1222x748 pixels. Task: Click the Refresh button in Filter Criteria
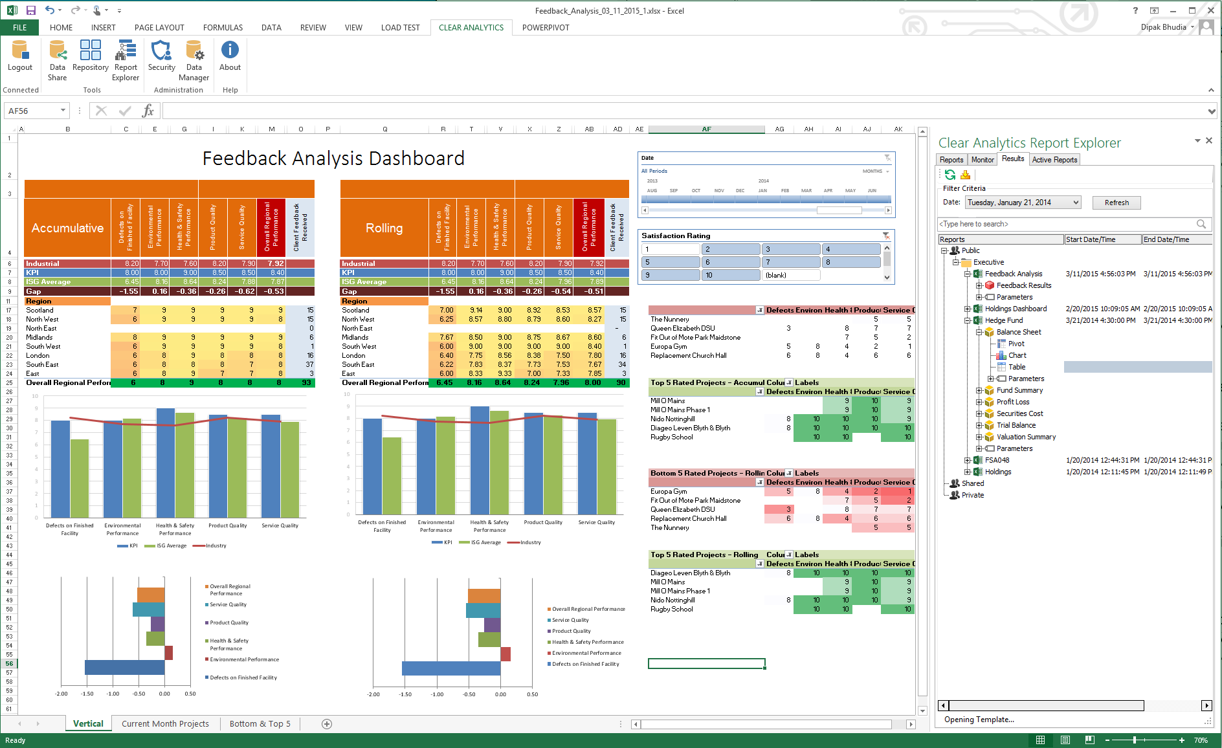pos(1116,202)
